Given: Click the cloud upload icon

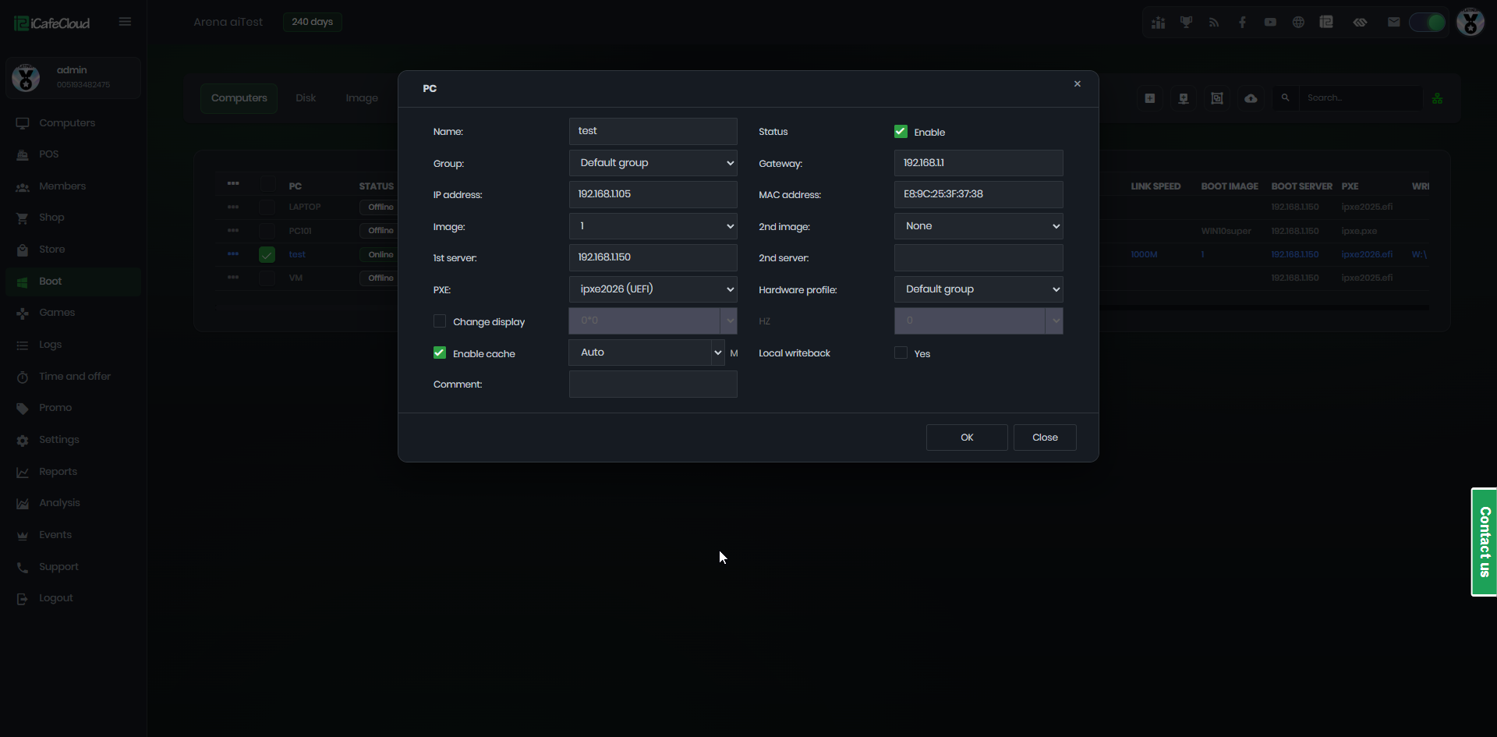Looking at the screenshot, I should 1251,98.
